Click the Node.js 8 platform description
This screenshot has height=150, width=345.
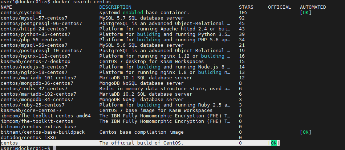(x=165, y=67)
